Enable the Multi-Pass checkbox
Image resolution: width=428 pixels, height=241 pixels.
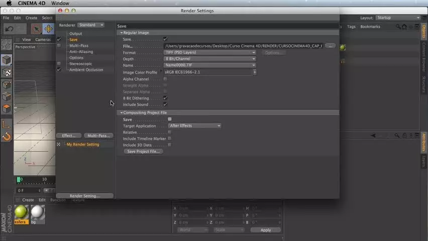(59, 46)
